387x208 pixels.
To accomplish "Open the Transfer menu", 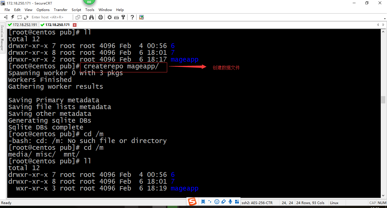I will (61, 10).
